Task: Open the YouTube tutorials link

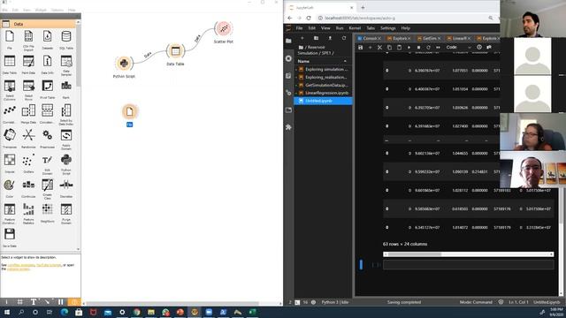Action: pyautogui.click(x=50, y=265)
